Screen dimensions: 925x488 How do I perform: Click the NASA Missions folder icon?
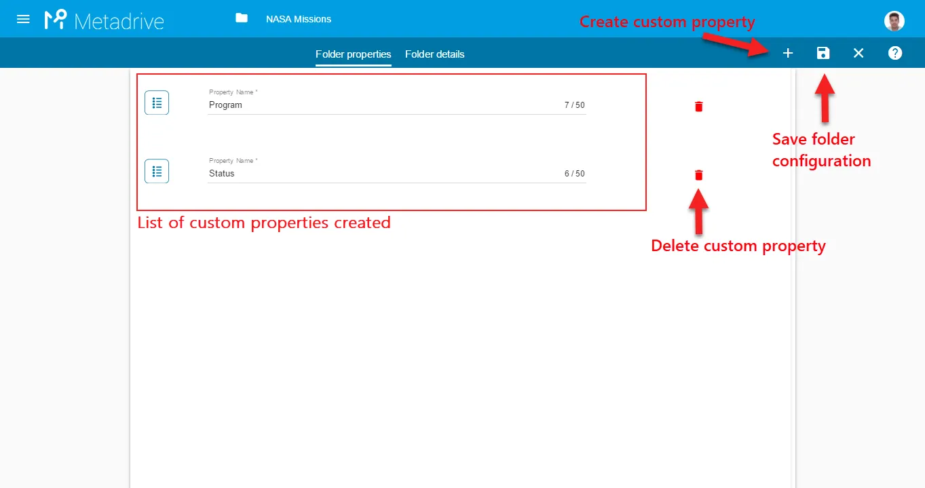242,18
